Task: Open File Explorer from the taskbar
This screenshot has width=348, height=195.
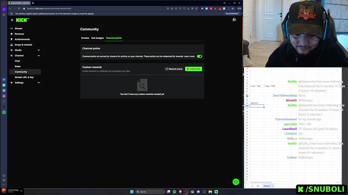Action: [210, 192]
